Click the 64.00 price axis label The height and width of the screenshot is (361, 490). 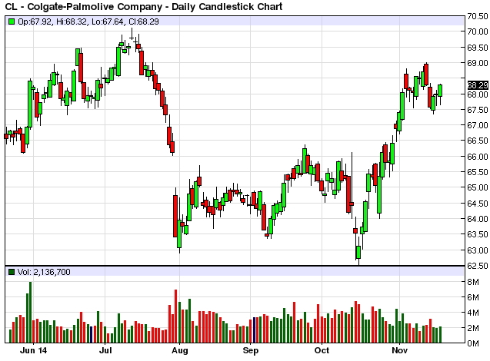click(477, 219)
